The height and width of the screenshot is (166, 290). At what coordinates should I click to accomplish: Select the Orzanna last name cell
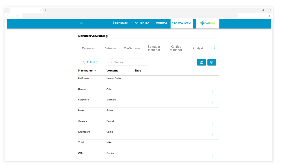pyautogui.click(x=83, y=121)
